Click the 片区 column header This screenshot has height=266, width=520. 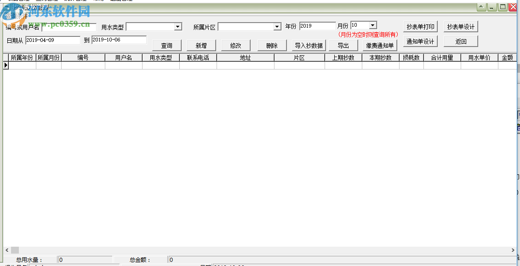299,58
